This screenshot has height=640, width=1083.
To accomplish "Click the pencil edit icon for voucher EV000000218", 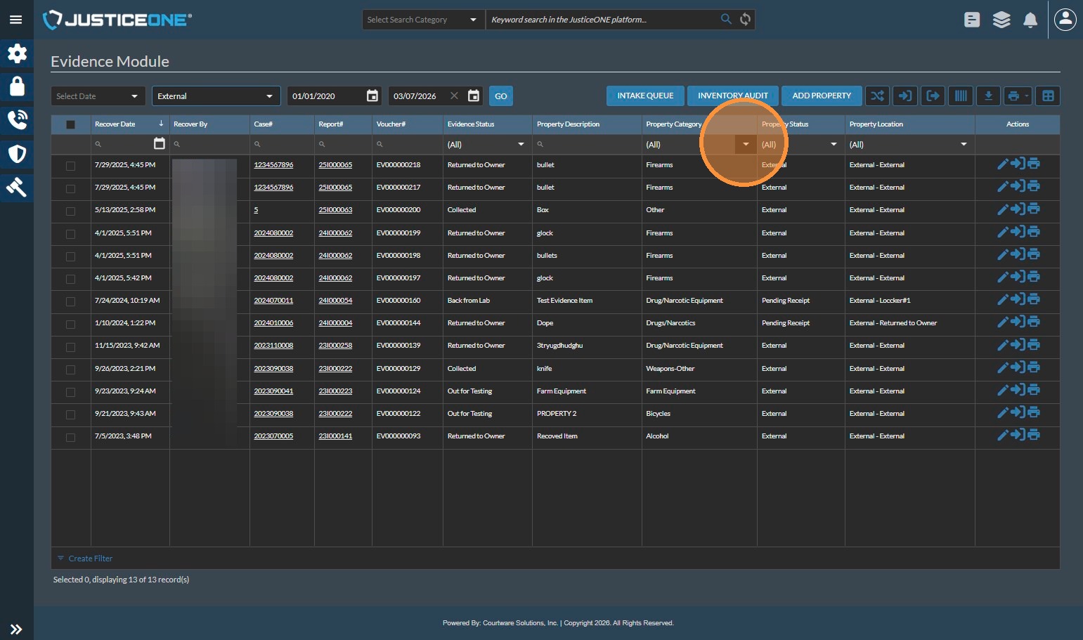I will pyautogui.click(x=1003, y=164).
